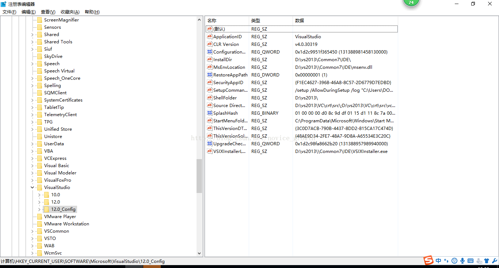Click the Configuration QWORD value icon
This screenshot has height=268, width=499.
pos(210,52)
